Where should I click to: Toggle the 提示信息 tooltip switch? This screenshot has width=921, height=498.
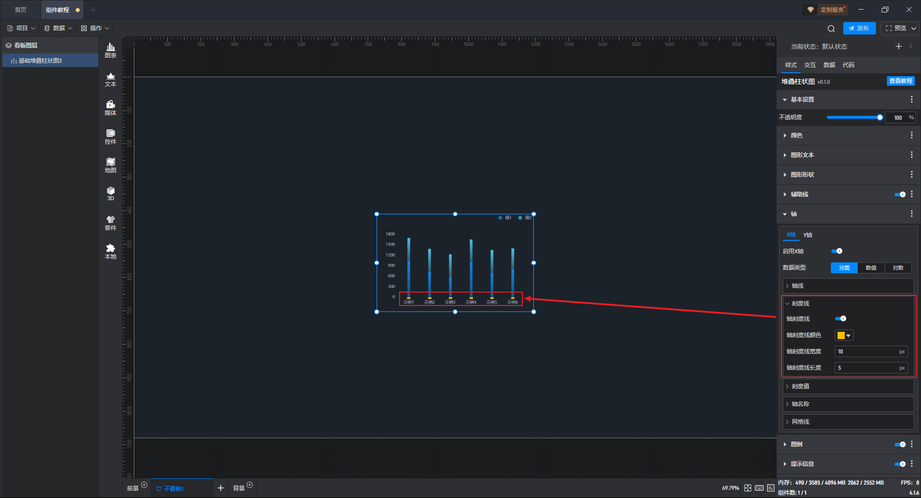(900, 464)
